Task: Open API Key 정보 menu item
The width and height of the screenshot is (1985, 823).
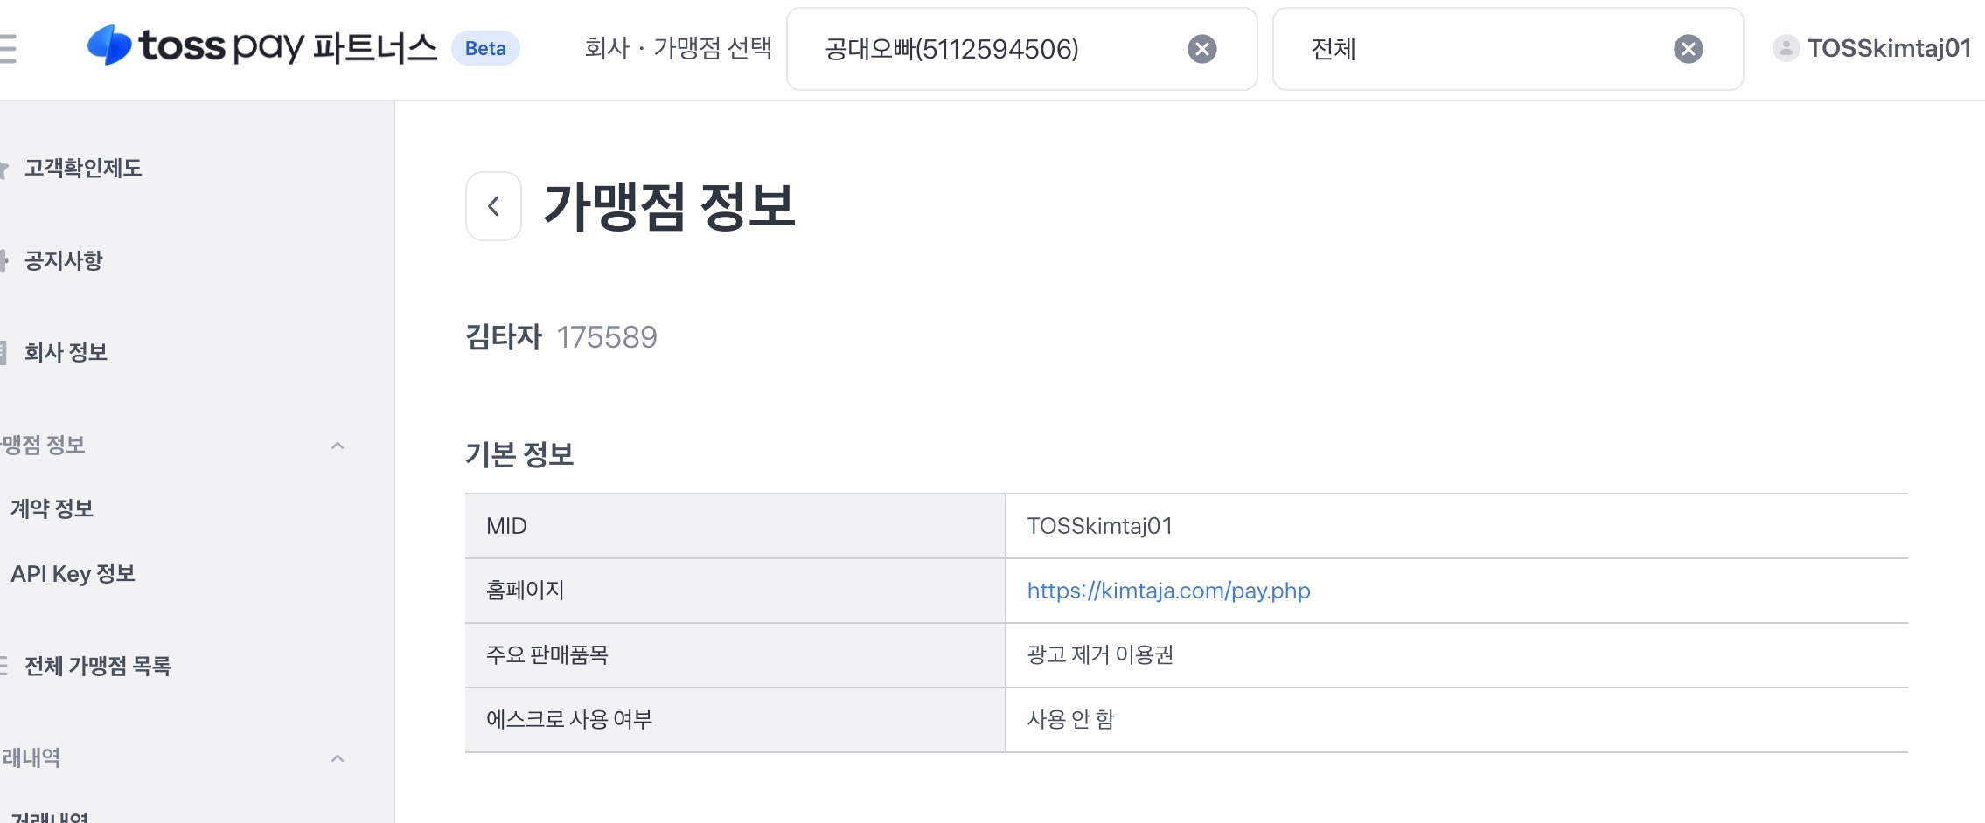Action: (x=73, y=574)
